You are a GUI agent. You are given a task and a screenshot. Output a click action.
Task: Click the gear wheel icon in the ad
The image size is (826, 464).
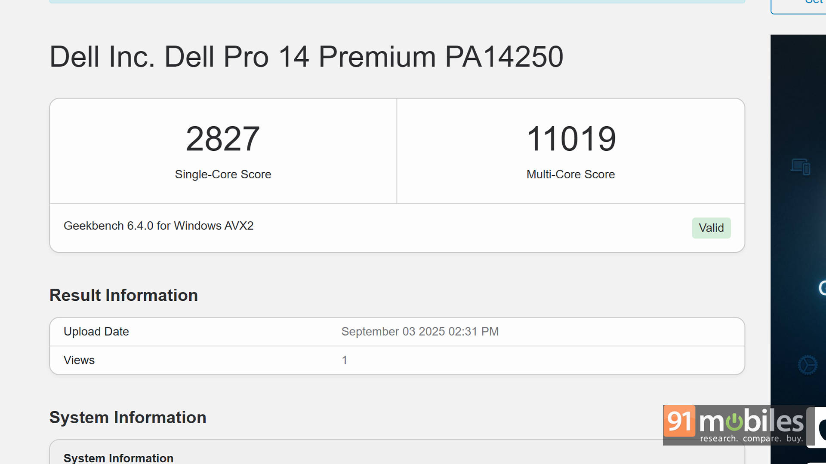tap(808, 365)
